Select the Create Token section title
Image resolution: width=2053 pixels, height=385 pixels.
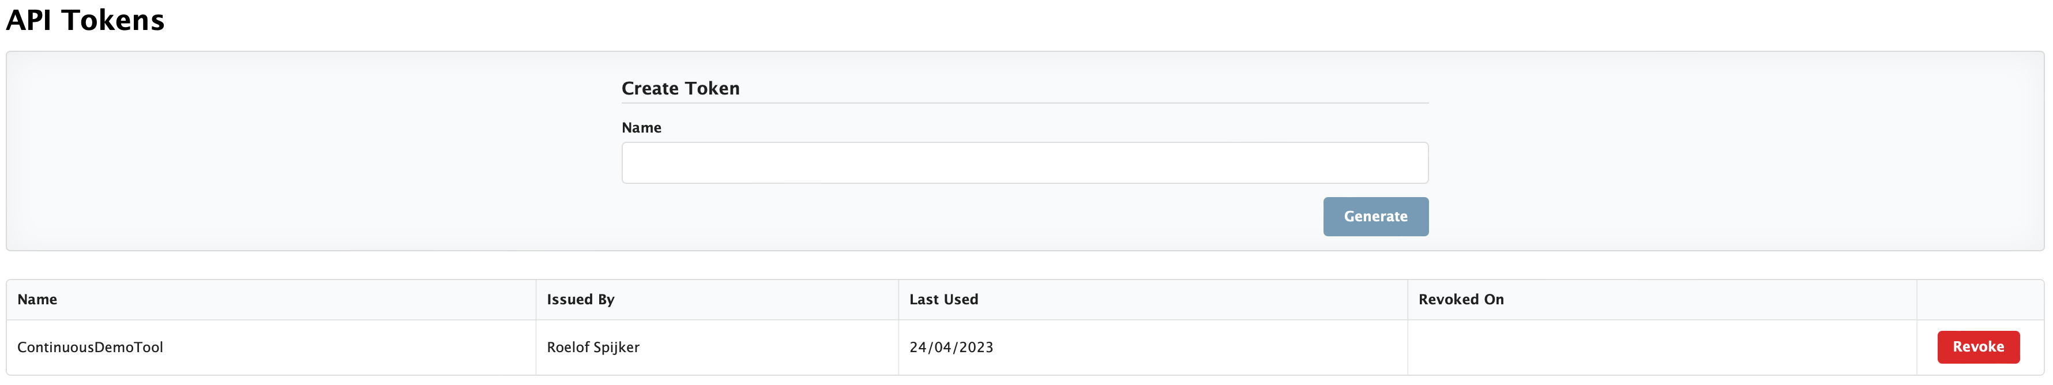(x=680, y=89)
